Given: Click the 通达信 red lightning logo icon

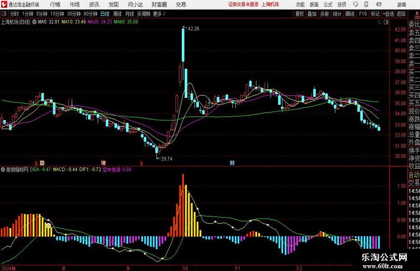Looking at the screenshot, I should coord(4,4).
